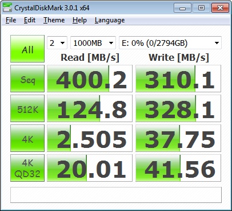Click 4K QD32 write result 41.56

click(178, 168)
